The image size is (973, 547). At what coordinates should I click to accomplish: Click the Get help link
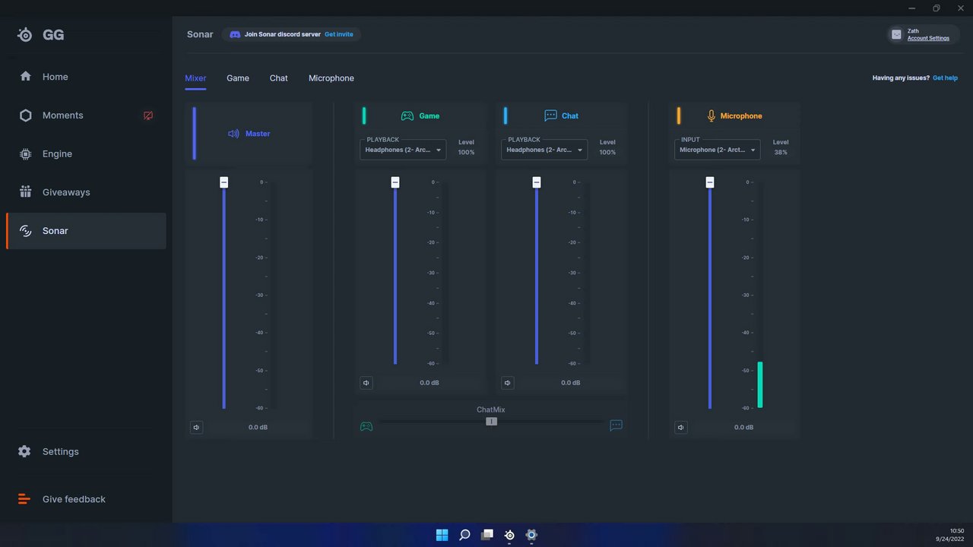pos(945,78)
